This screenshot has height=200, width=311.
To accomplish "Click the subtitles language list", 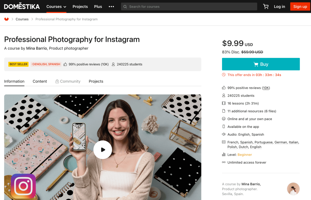I will (263, 144).
